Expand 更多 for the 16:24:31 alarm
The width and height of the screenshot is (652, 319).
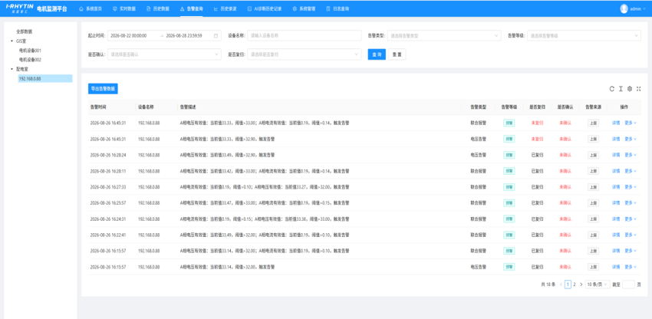coord(631,219)
